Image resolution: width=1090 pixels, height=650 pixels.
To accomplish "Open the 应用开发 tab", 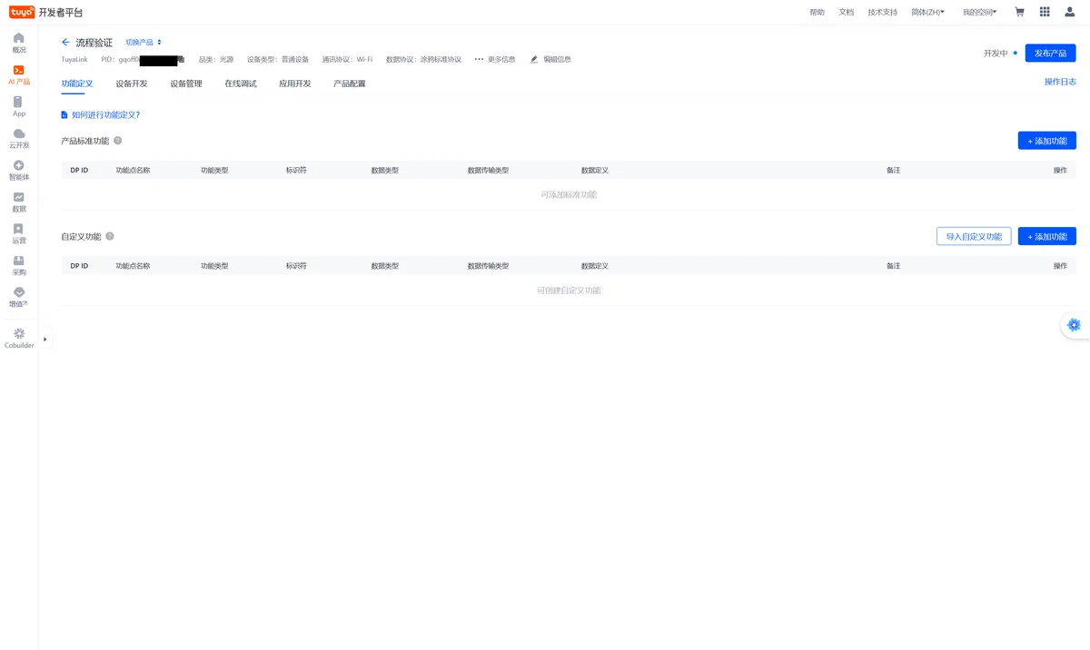I will point(295,84).
